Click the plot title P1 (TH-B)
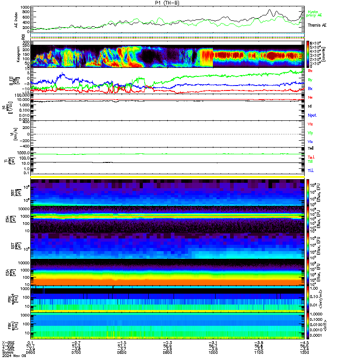 click(x=167, y=3)
